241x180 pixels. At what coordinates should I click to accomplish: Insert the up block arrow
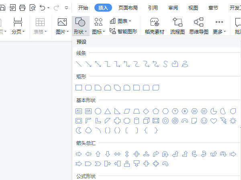98,154
